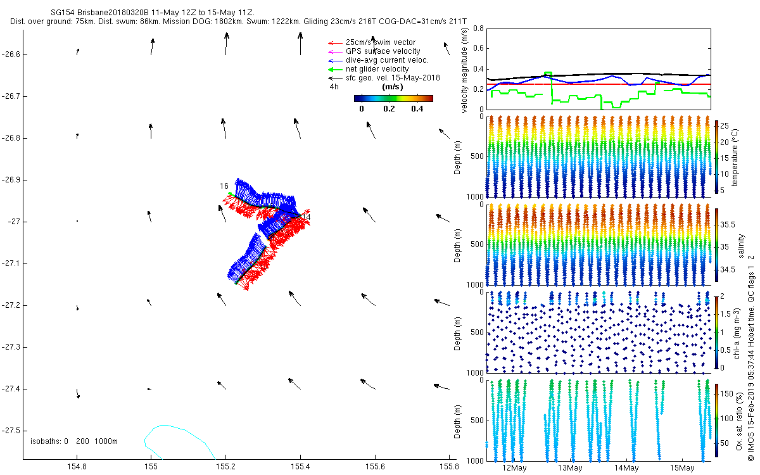Click the velocity (m/s) horizontal colorbar
The height and width of the screenshot is (475, 760).
coord(393,98)
